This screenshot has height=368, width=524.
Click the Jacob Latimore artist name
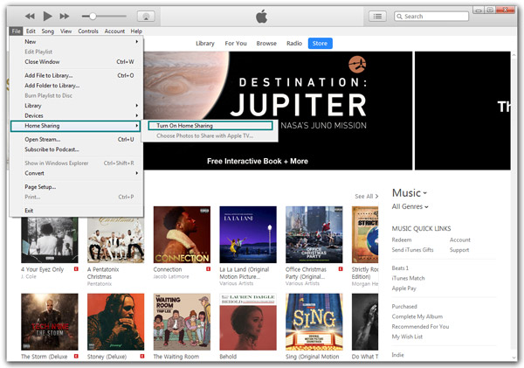[x=171, y=277]
